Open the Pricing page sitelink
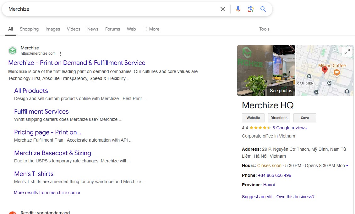The image size is (355, 214). 48,132
